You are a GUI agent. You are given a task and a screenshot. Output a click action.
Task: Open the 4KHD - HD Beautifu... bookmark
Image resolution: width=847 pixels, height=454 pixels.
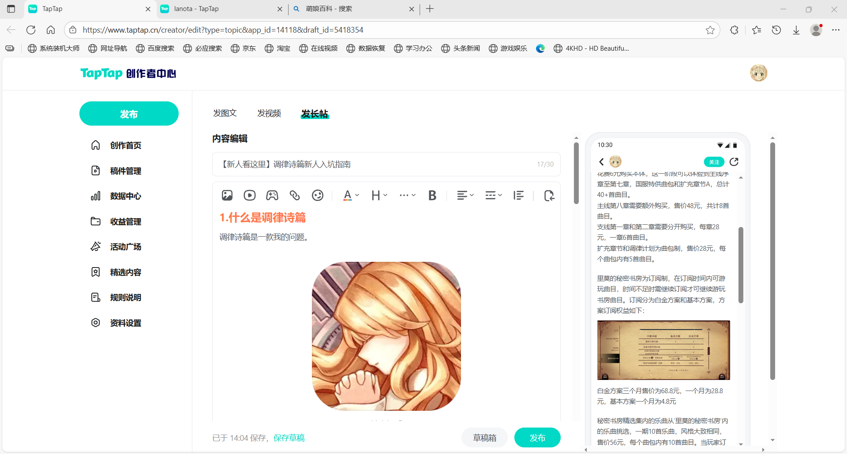coord(592,48)
